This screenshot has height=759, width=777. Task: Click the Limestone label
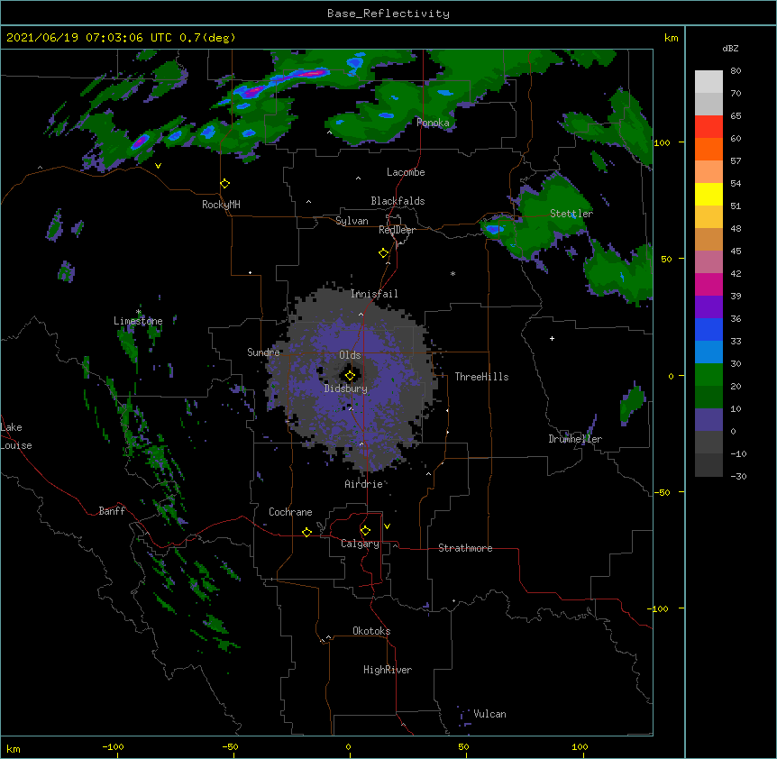[138, 321]
